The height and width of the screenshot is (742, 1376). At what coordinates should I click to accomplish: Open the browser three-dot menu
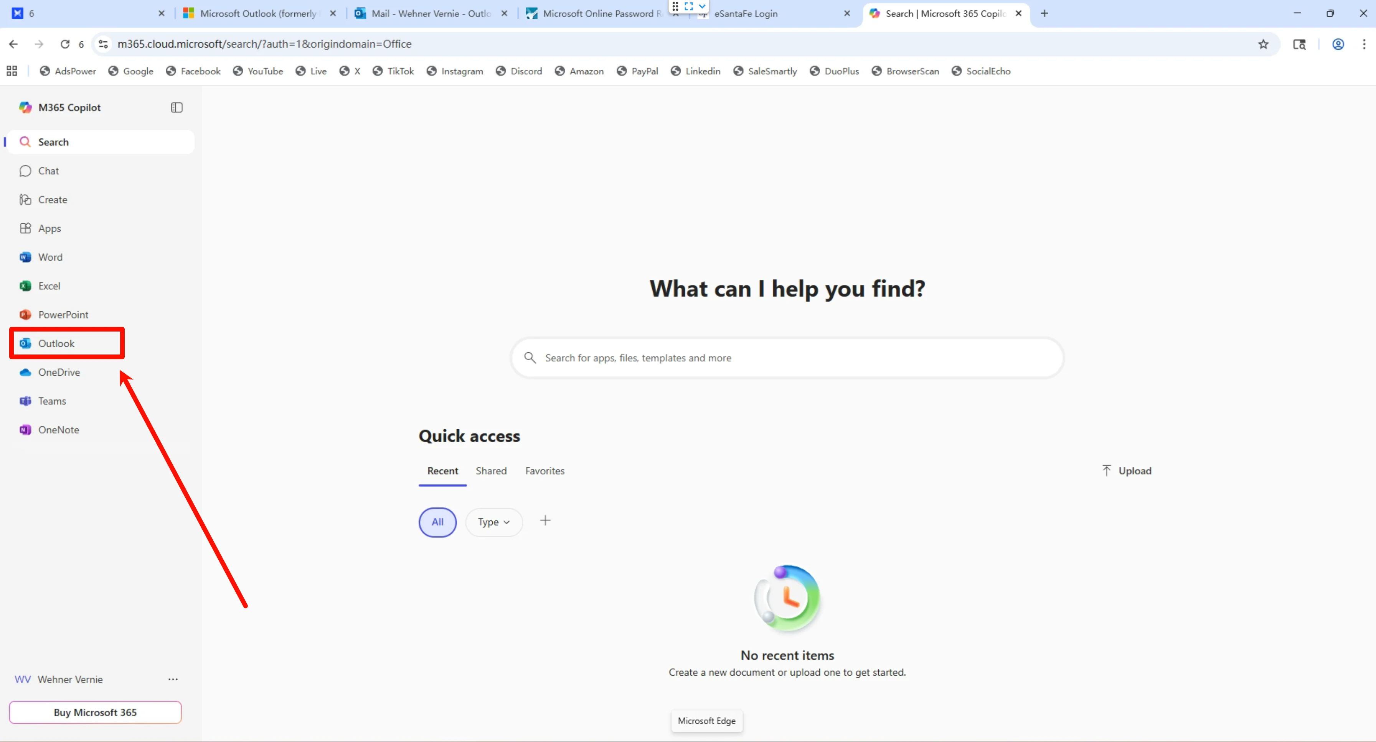[x=1364, y=44]
